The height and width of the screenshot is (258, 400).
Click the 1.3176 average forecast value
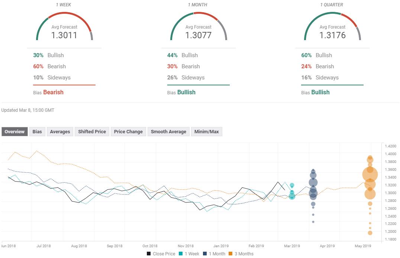[x=332, y=35]
